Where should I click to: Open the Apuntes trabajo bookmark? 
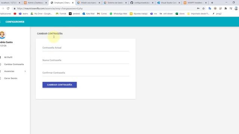pyautogui.click(x=139, y=14)
